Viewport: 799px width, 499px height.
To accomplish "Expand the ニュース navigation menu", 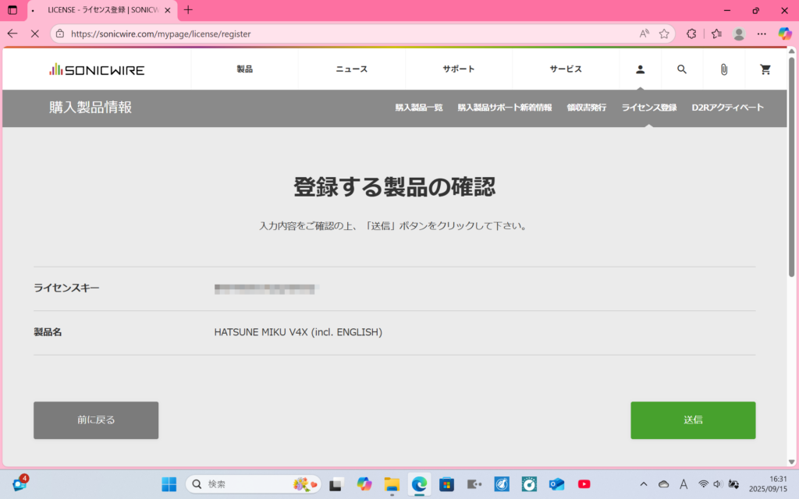I will coord(351,69).
